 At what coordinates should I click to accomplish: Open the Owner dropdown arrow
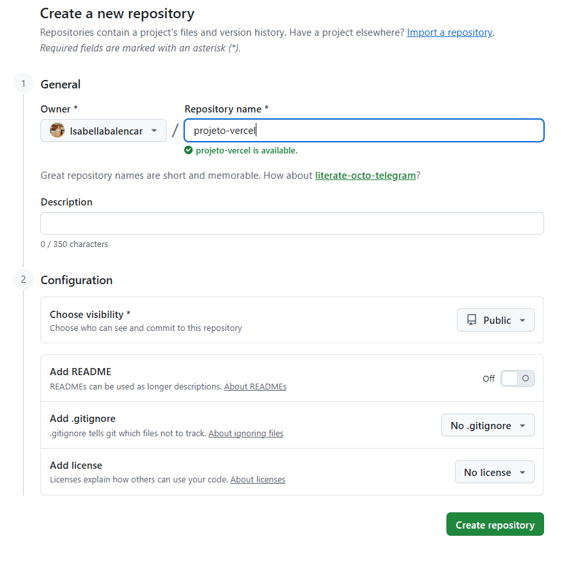(x=154, y=131)
